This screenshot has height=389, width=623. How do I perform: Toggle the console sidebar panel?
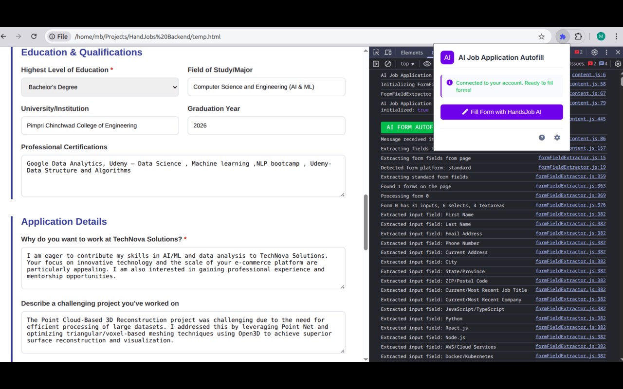376,64
